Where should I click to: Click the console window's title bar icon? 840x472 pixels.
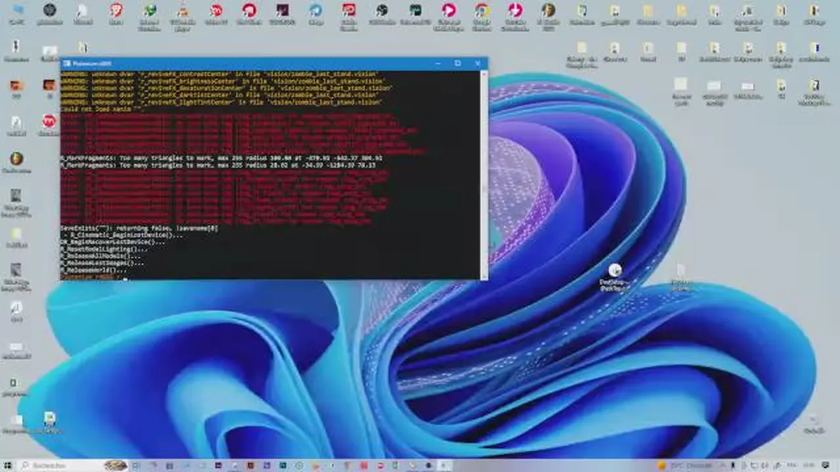pos(66,64)
